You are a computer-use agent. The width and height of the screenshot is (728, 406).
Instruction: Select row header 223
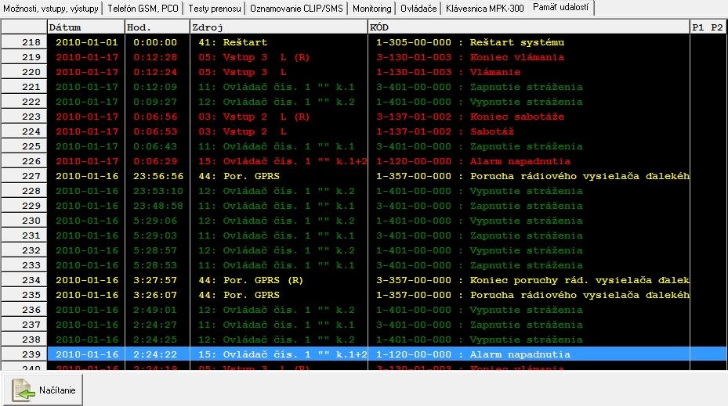(x=24, y=117)
